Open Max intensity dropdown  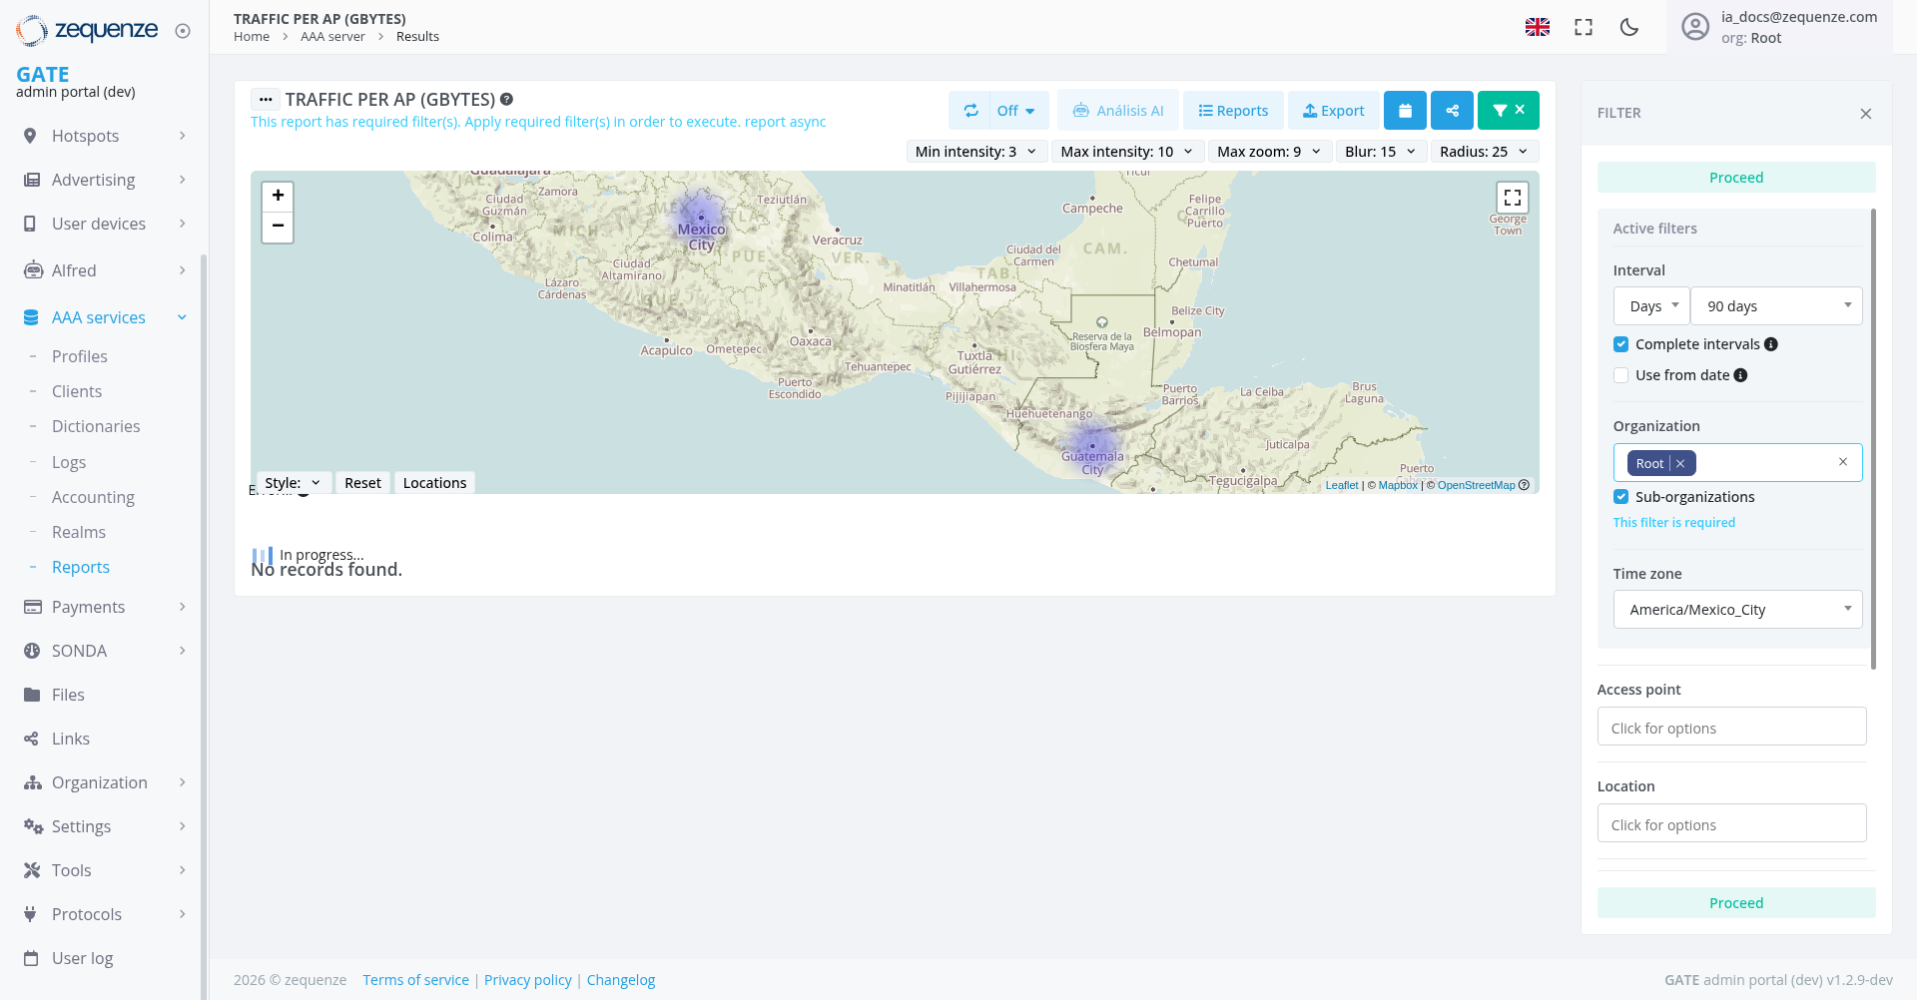coord(1127,152)
